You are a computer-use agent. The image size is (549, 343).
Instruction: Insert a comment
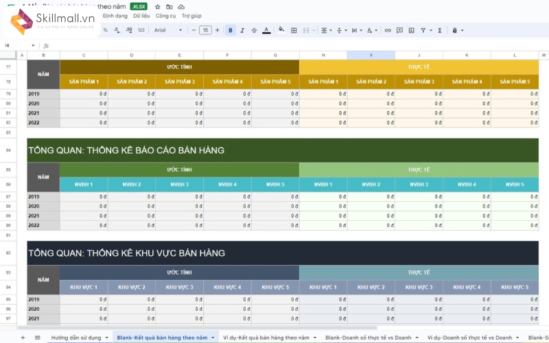click(399, 30)
